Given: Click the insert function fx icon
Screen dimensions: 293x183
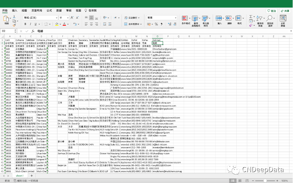Looking at the screenshot, I should pos(33,31).
